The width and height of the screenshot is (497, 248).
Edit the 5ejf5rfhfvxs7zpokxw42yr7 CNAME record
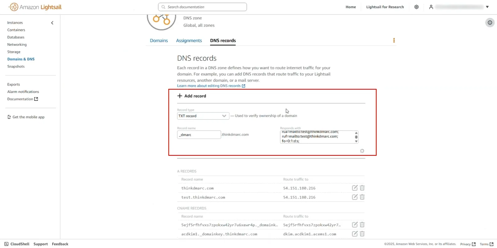pyautogui.click(x=355, y=225)
